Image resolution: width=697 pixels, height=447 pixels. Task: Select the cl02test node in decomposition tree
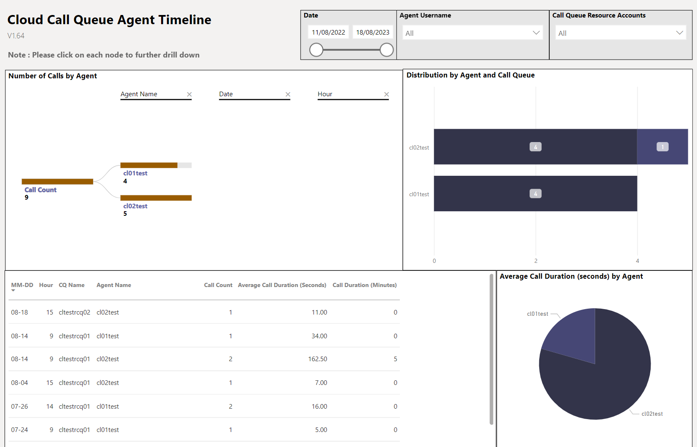156,198
